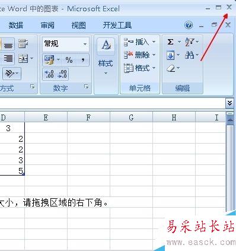This screenshot has width=236, height=251.
Task: Open the accounting format dropdown arrow
Action: point(58,60)
